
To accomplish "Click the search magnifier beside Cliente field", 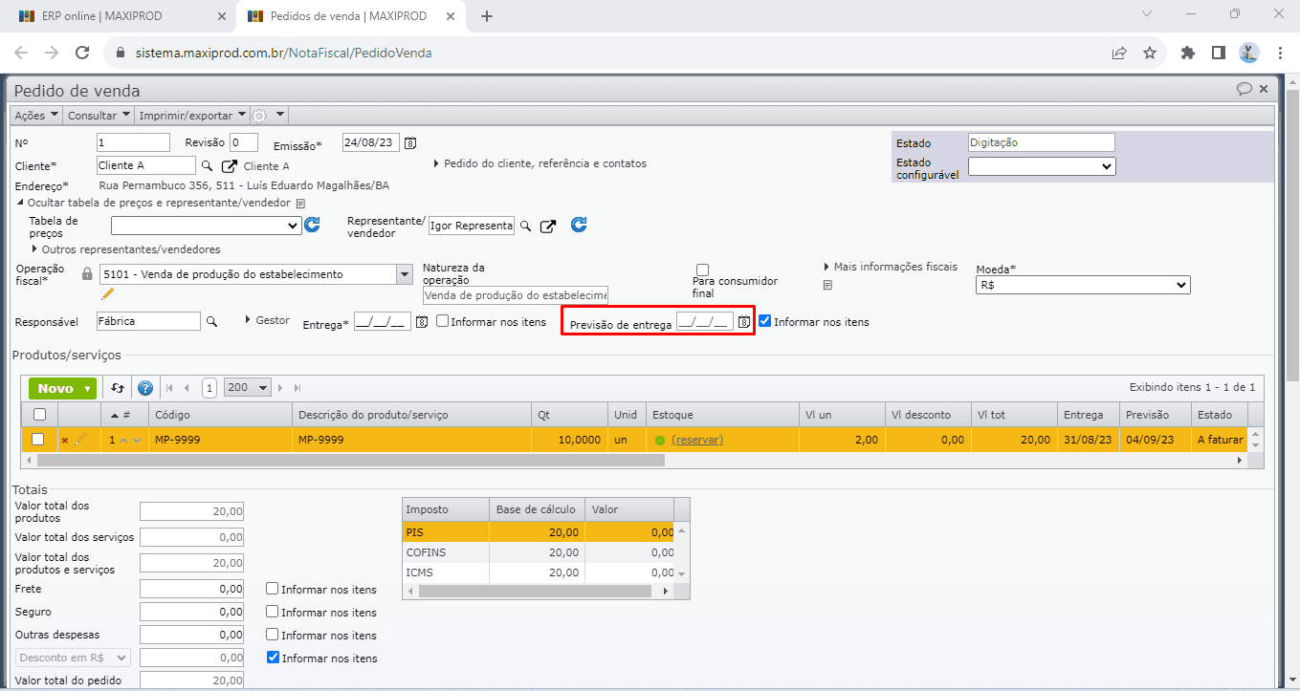I will pyautogui.click(x=207, y=166).
